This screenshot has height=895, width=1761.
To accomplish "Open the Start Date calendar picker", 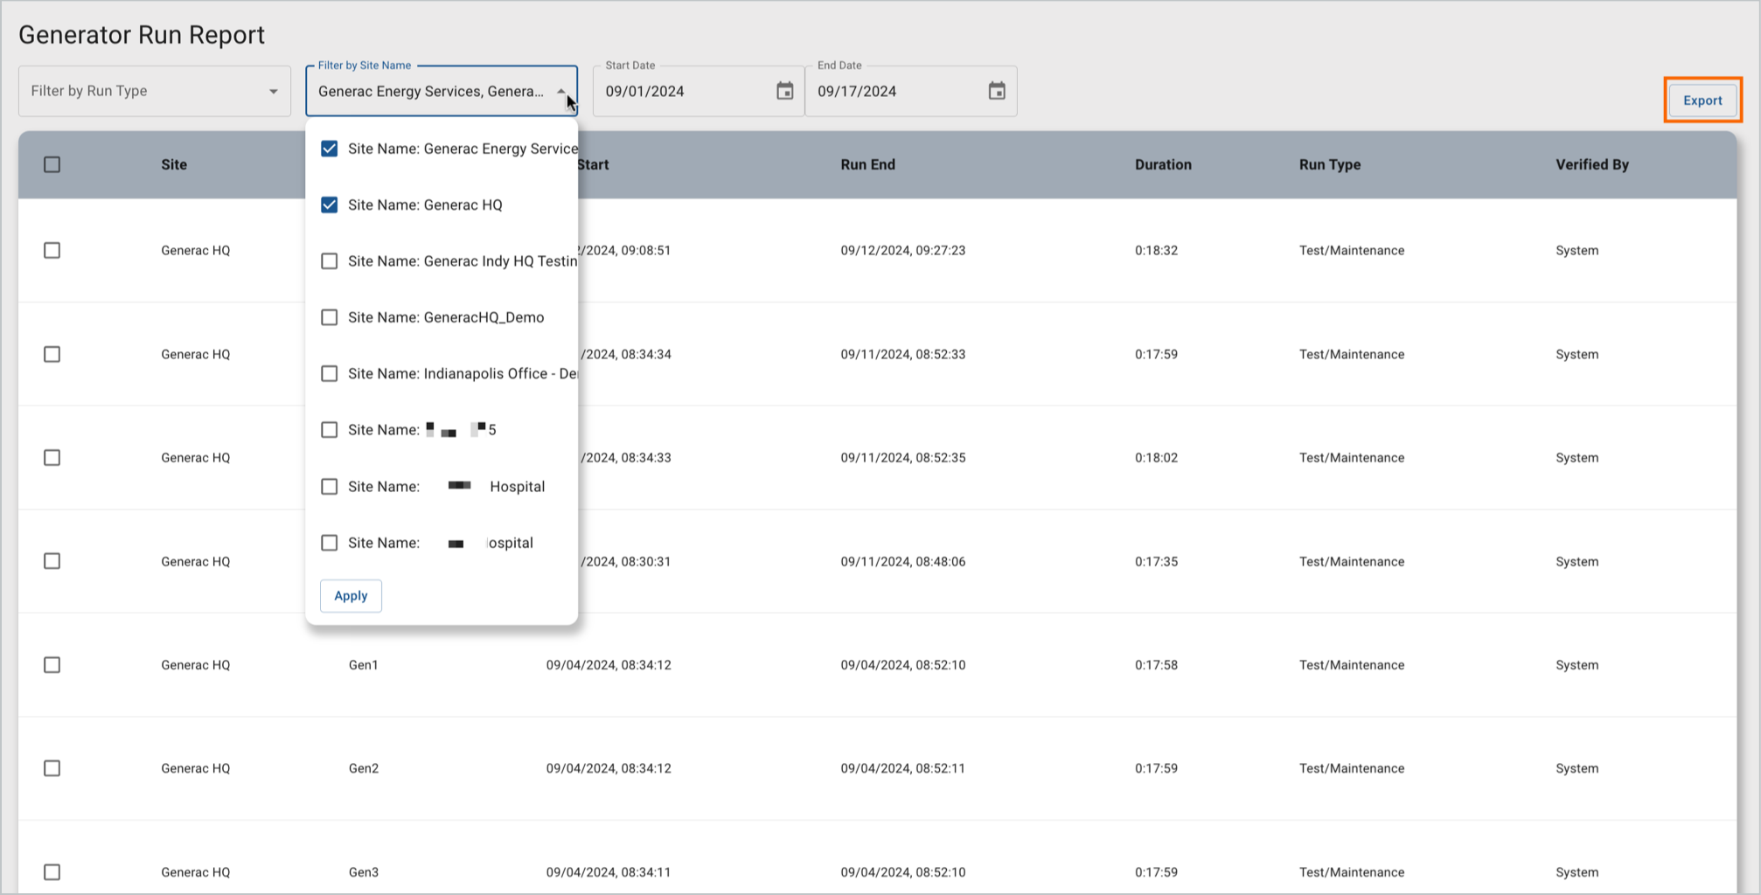I will [784, 91].
